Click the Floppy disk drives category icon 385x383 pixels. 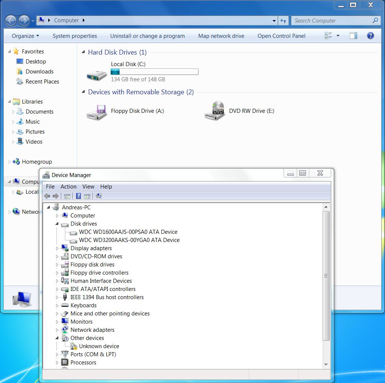[x=65, y=264]
